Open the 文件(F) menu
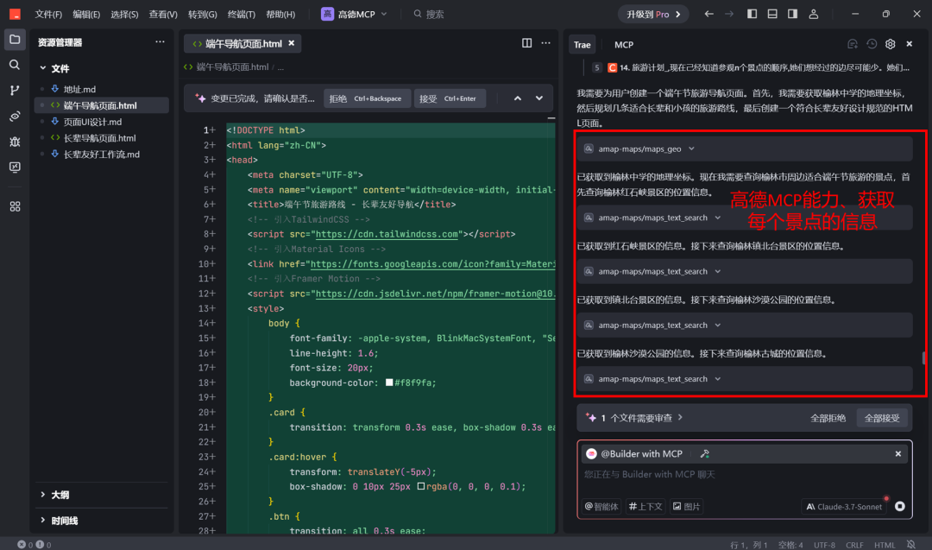Image resolution: width=932 pixels, height=550 pixels. [48, 15]
